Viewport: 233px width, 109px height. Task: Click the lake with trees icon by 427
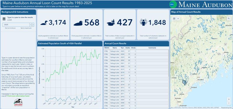[111, 23]
